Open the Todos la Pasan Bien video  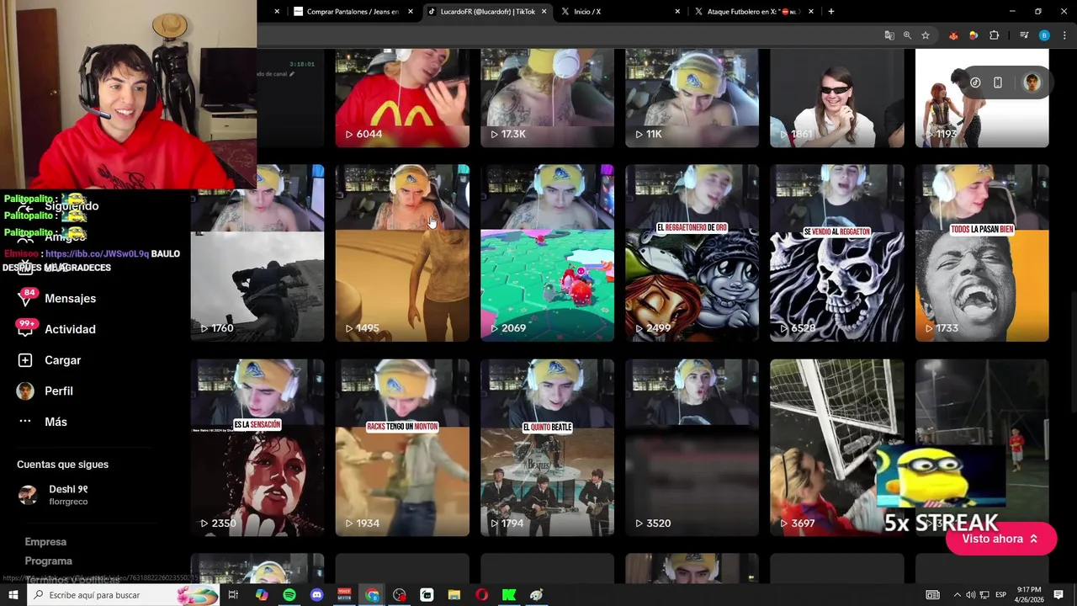982,252
